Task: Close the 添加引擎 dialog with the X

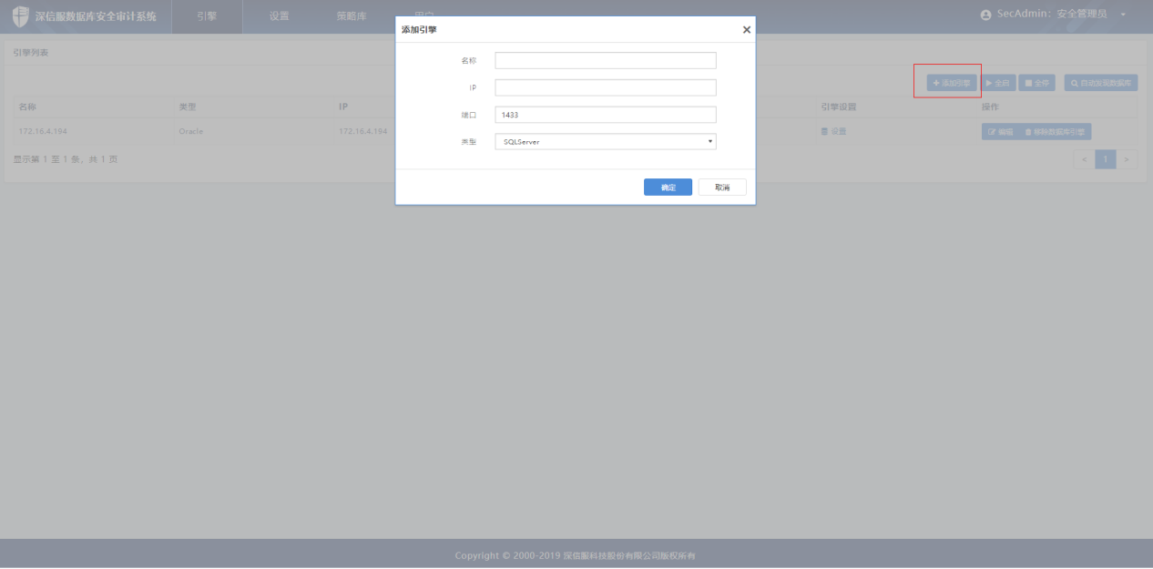Action: [747, 30]
